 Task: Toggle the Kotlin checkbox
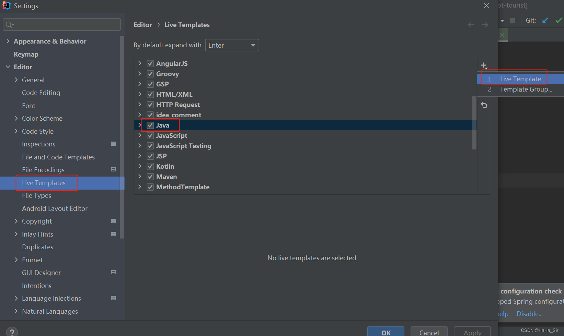coord(150,166)
